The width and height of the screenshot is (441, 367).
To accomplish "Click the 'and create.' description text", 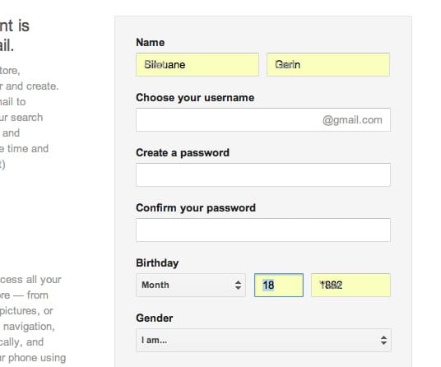I will tap(32, 86).
